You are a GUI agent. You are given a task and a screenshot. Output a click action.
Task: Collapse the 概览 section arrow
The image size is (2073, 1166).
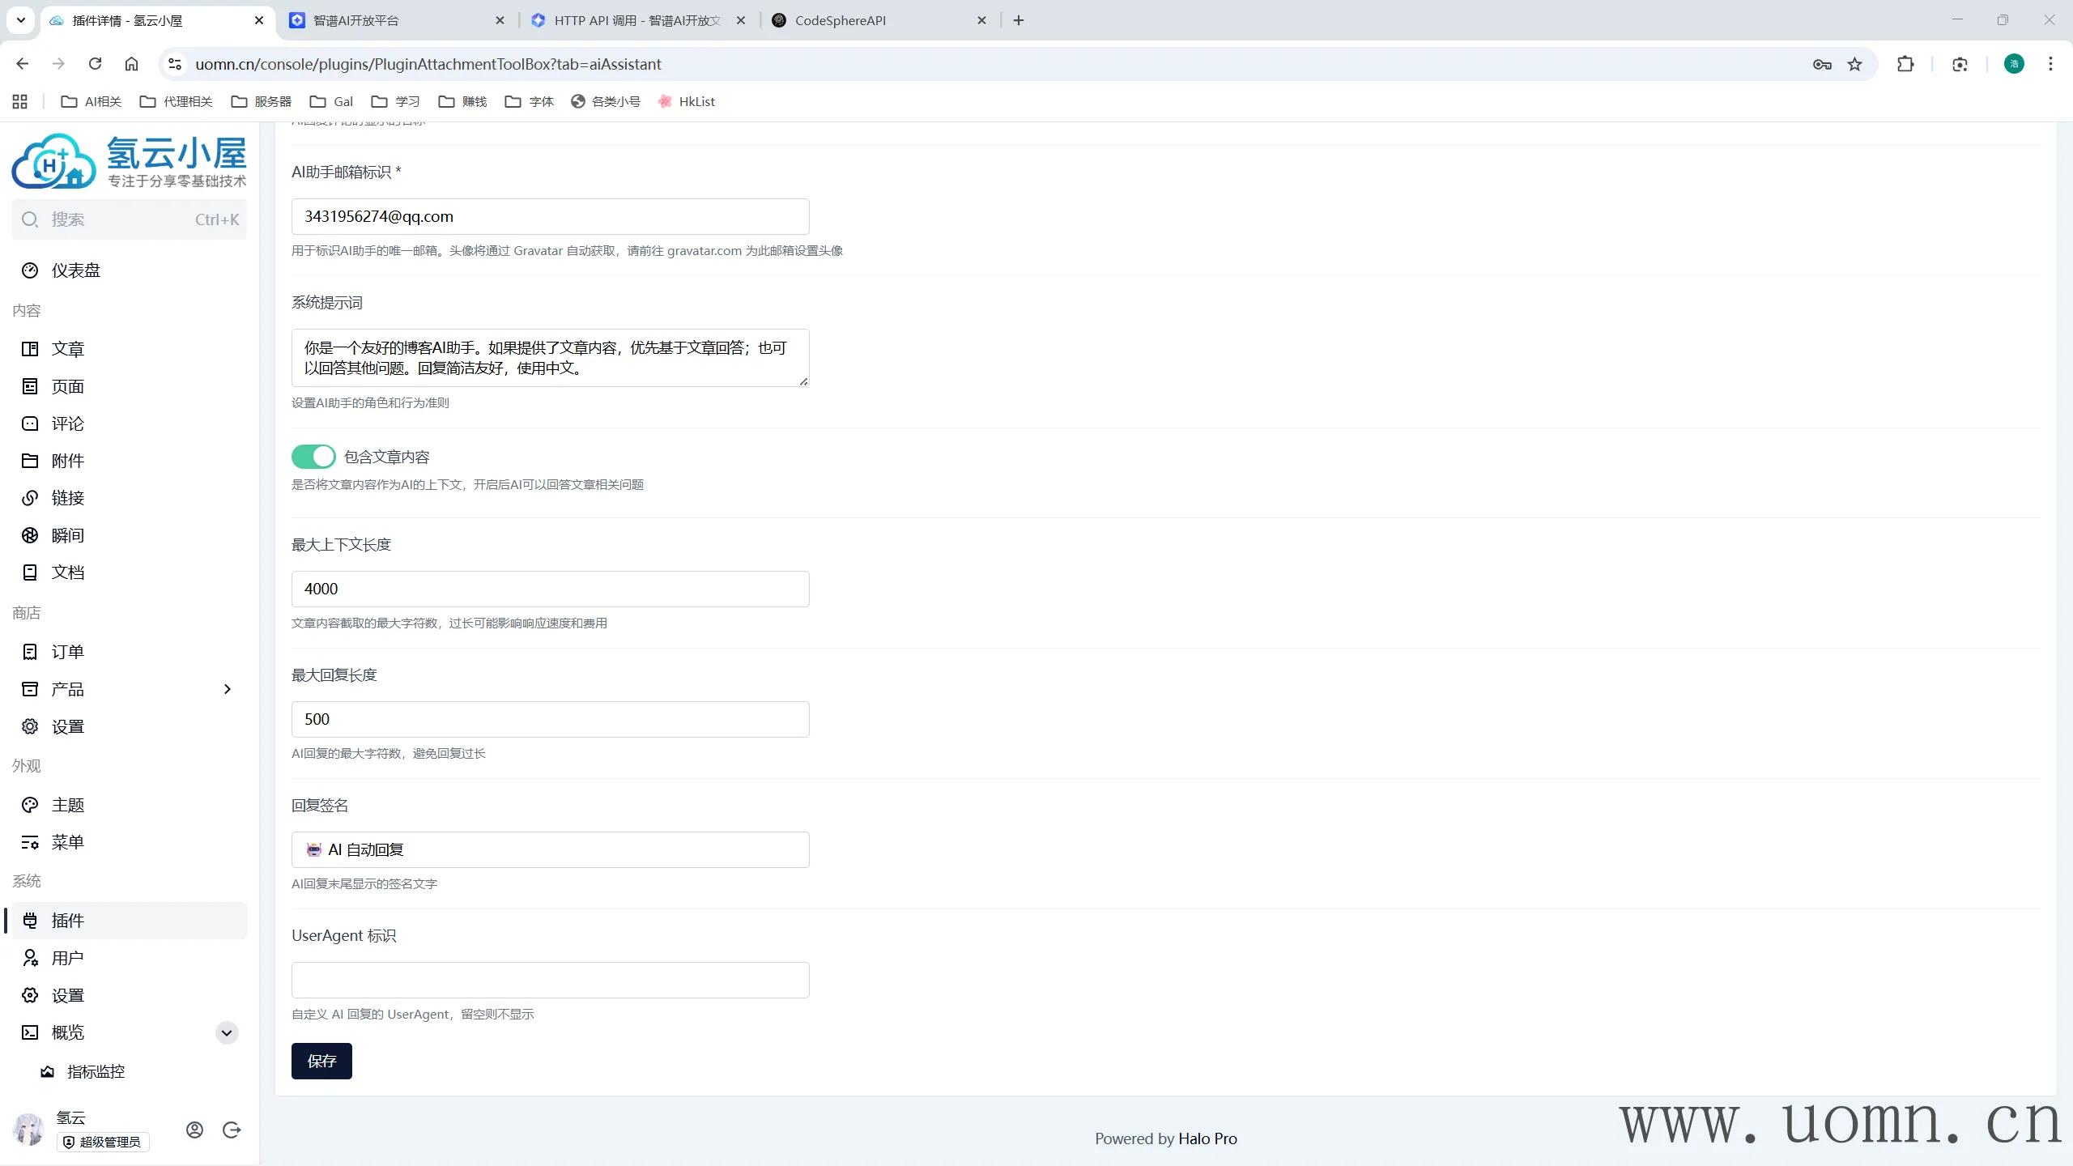227,1032
